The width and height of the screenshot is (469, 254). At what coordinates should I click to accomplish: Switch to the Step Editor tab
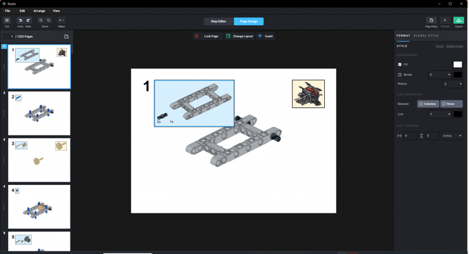(x=218, y=21)
